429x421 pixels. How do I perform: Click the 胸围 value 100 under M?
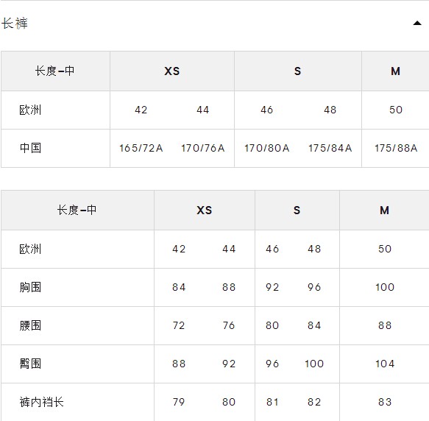(x=385, y=287)
